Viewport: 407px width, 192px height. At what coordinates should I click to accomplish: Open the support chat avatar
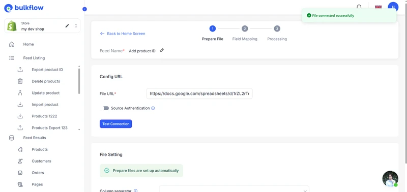(390, 178)
